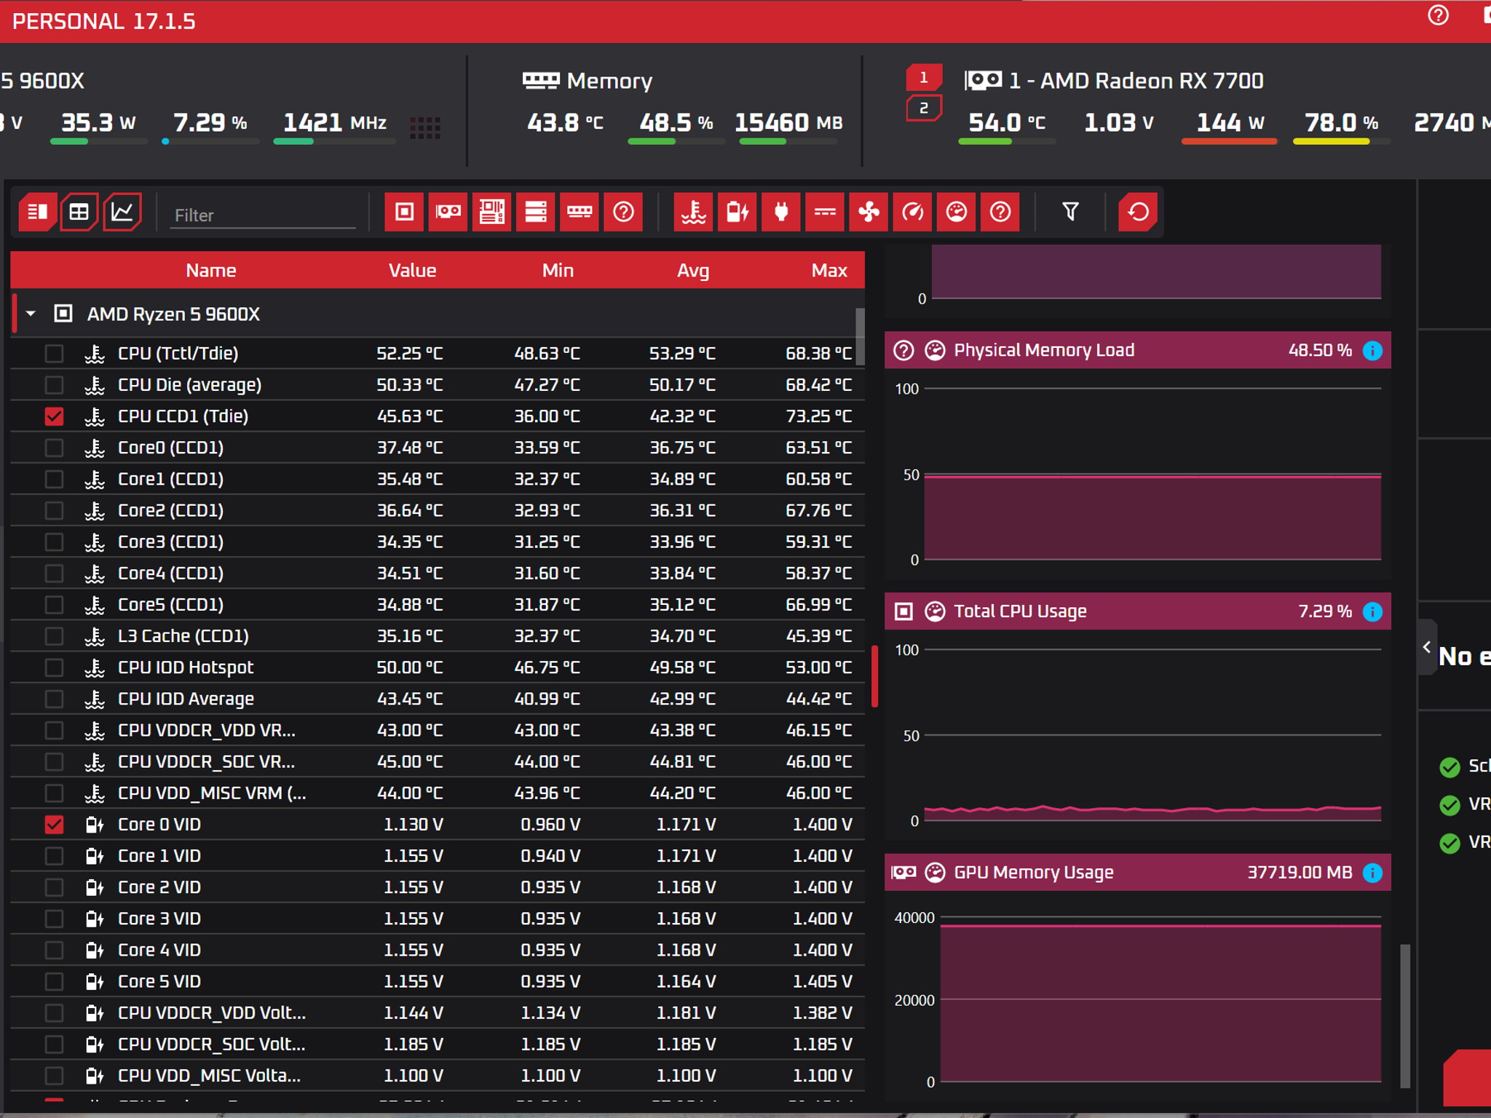
Task: Click the sensor table vertical scrollbar
Action: (860, 337)
